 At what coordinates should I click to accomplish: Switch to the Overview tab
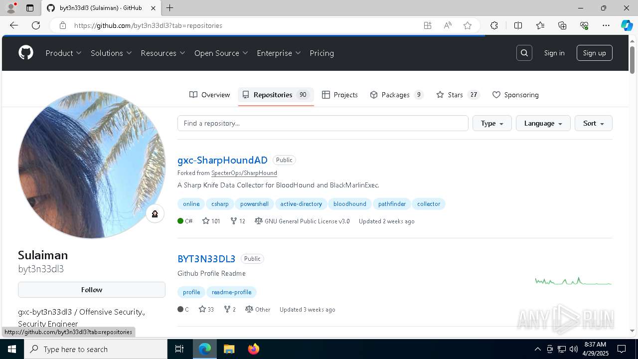pyautogui.click(x=210, y=95)
